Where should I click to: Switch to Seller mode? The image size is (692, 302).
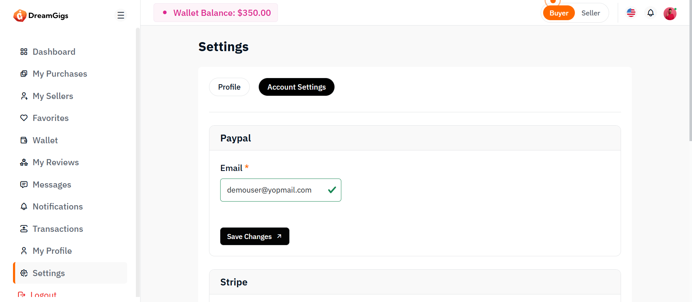point(590,13)
